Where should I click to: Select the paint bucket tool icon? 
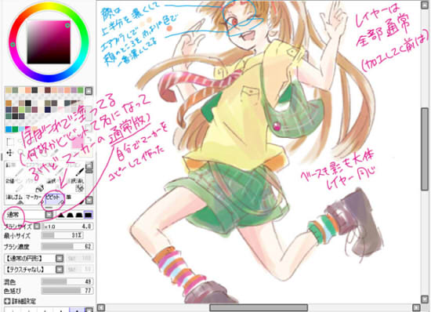pyautogui.click(x=40, y=188)
